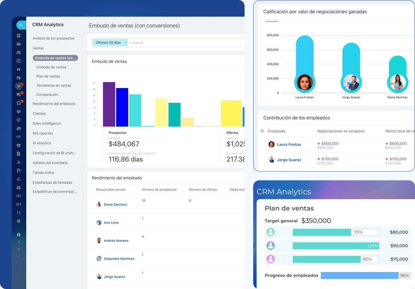Screen dimensions: 415x289
Task: Click the 'Progreso de empleados' 96% bar
Action: [366, 275]
